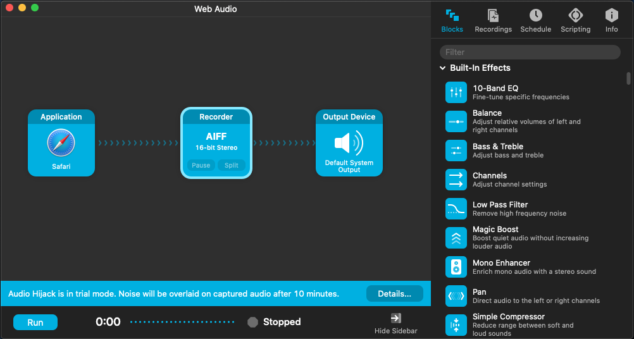Screen dimensions: 634x339
Task: Click the Hide Sidebar arrow icon
Action: click(x=396, y=318)
